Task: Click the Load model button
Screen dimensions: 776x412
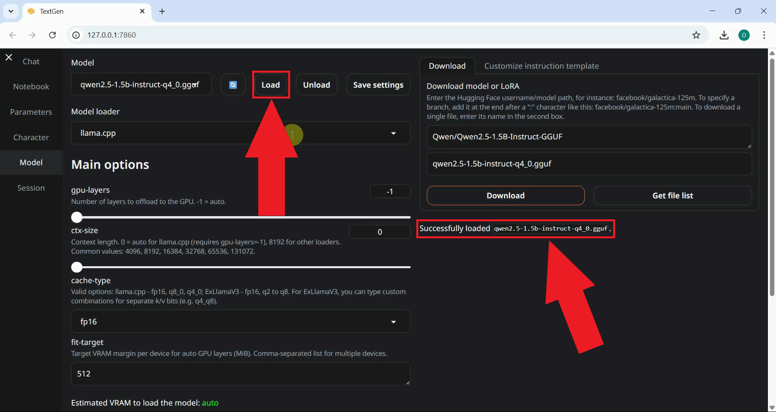Action: tap(270, 85)
